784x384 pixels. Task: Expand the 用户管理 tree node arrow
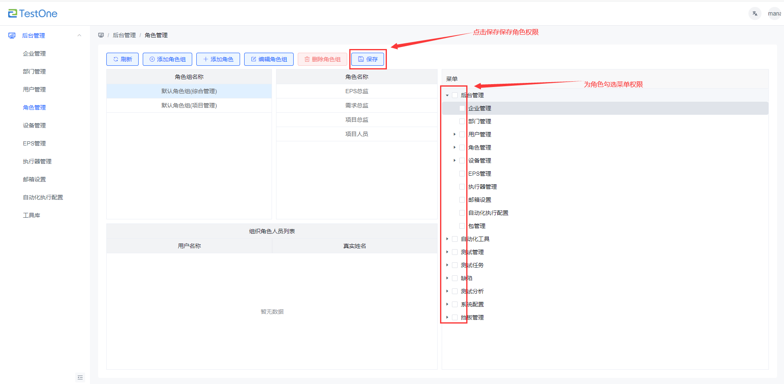click(454, 134)
